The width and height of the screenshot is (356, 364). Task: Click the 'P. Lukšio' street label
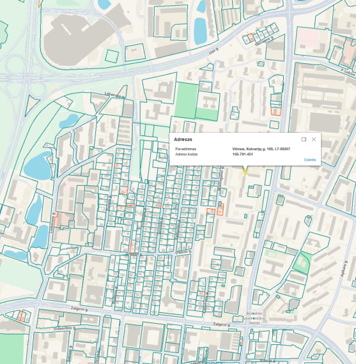point(348,72)
